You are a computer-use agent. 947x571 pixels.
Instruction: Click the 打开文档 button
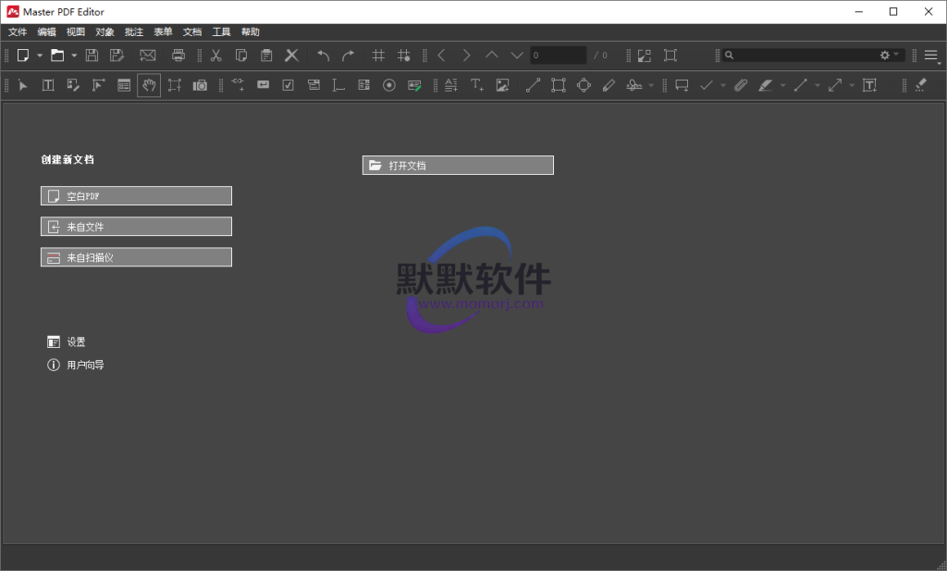point(458,166)
